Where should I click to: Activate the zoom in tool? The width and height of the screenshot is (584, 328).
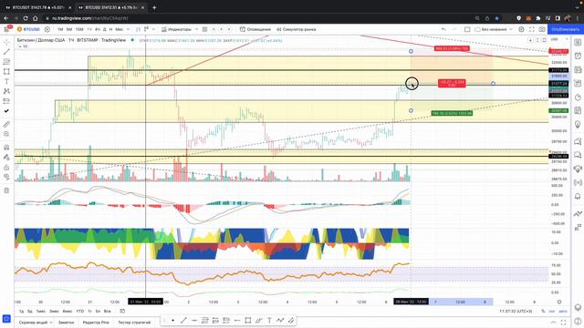[x=6, y=134]
